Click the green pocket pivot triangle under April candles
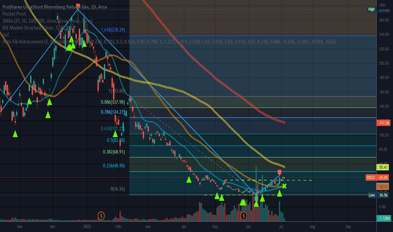This screenshot has width=393, height=232. pos(189,180)
